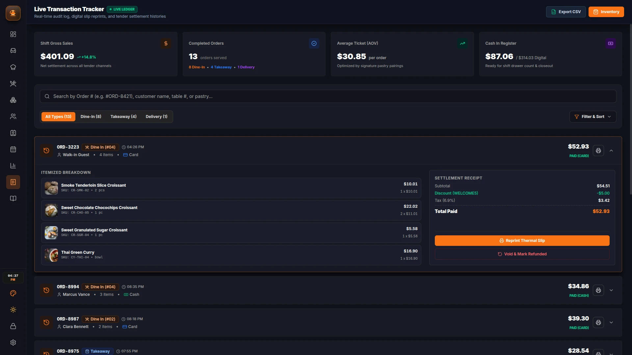Switch to the Dine-In (8) tab
This screenshot has width=632, height=355.
pos(91,117)
